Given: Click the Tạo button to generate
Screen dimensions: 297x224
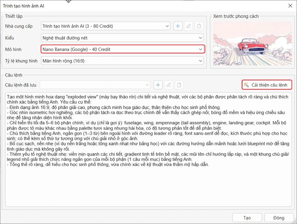Looking at the screenshot, I should [x=247, y=218].
